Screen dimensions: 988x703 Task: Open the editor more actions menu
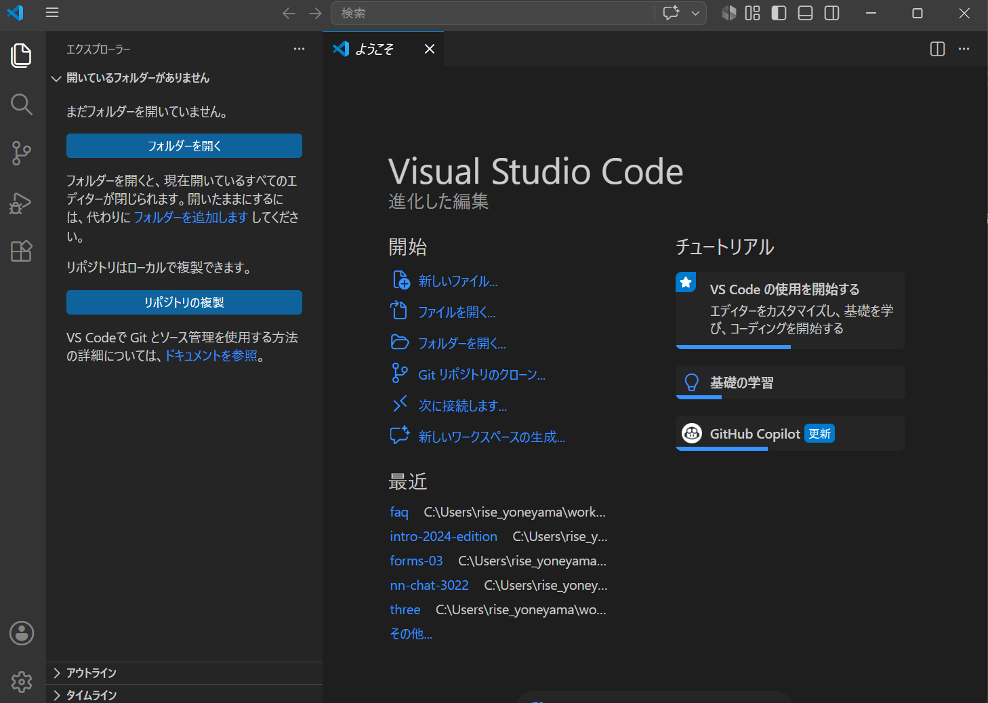[964, 49]
